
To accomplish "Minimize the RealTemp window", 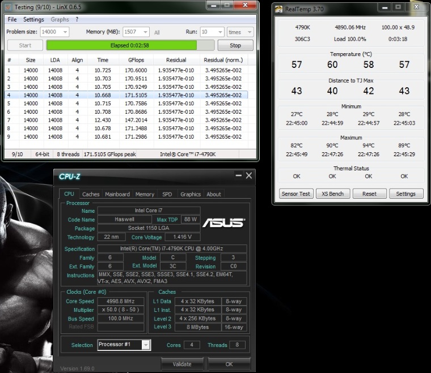I will pos(385,7).
